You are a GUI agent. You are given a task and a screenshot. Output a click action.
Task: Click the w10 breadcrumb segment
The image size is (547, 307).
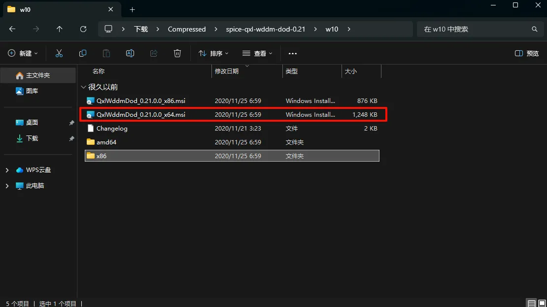click(x=332, y=29)
